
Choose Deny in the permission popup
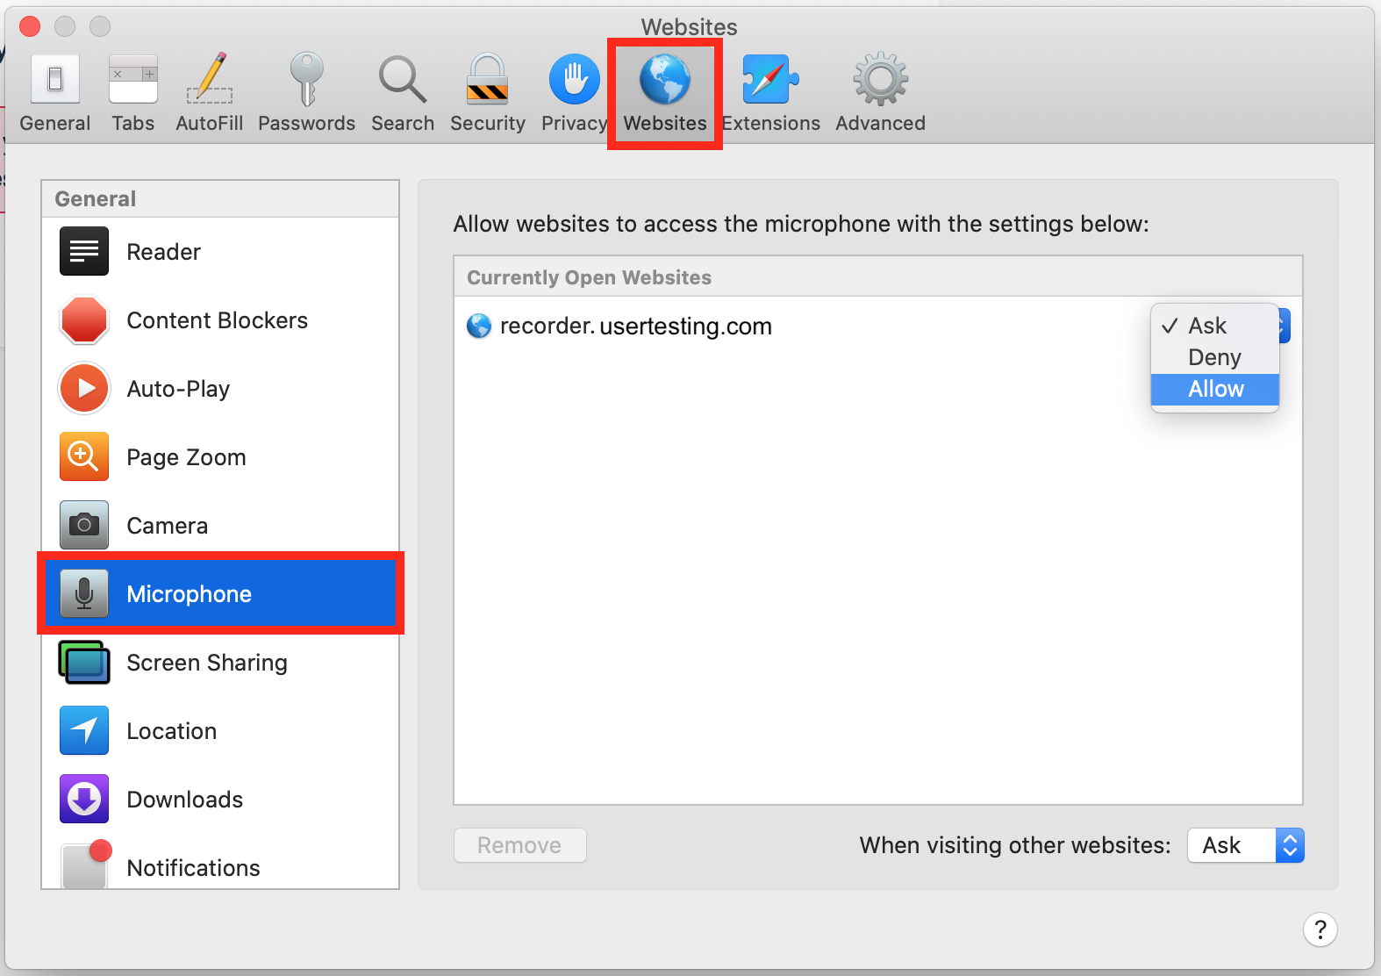coord(1215,357)
